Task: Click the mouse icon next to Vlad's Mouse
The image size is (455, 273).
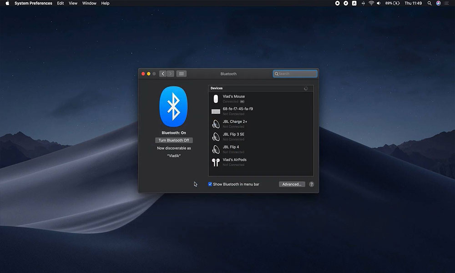Action: click(216, 99)
